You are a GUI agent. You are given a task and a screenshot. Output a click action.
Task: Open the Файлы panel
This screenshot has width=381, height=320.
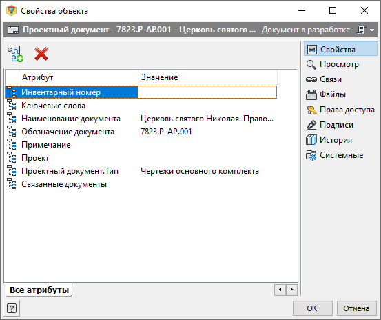[x=326, y=94]
